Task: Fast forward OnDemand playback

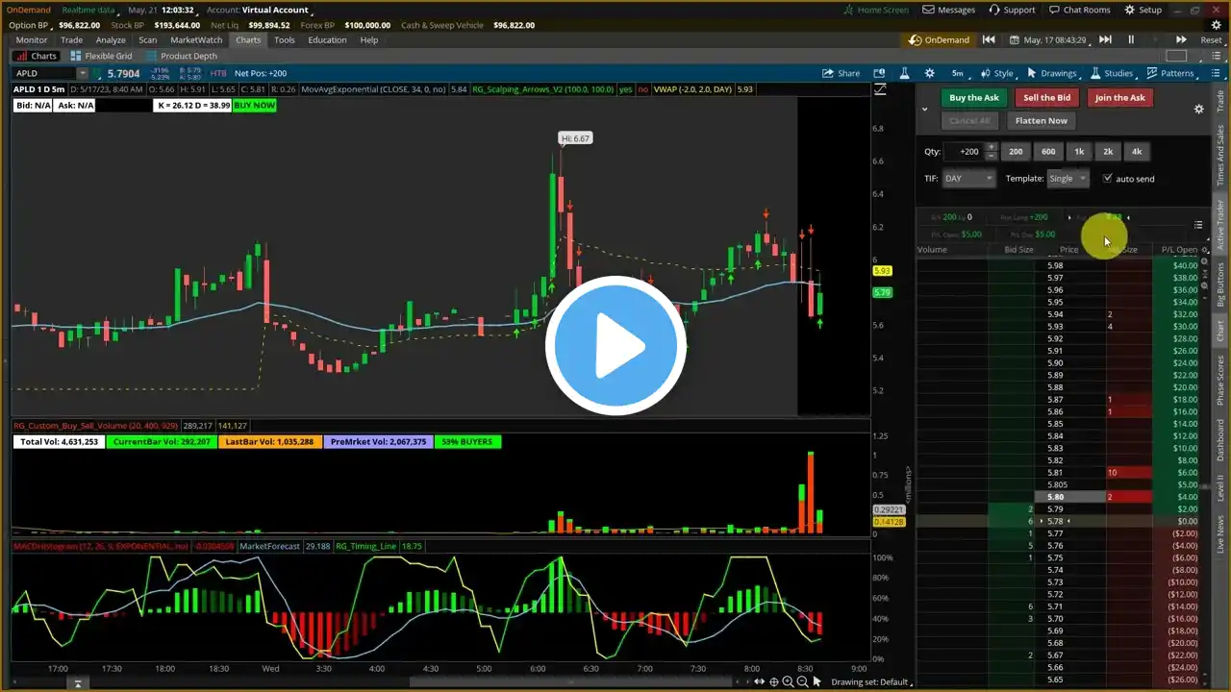Action: click(1181, 39)
